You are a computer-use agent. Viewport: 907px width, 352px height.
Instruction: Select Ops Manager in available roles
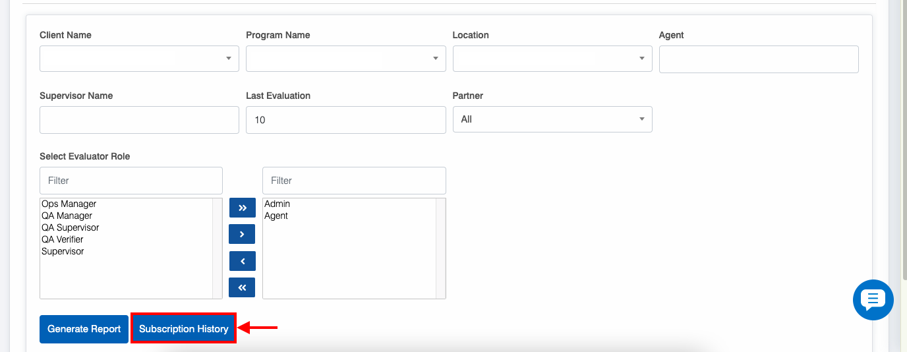(x=69, y=204)
